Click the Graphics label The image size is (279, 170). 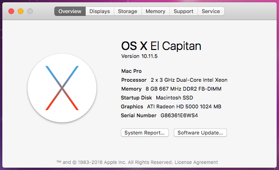(132, 106)
